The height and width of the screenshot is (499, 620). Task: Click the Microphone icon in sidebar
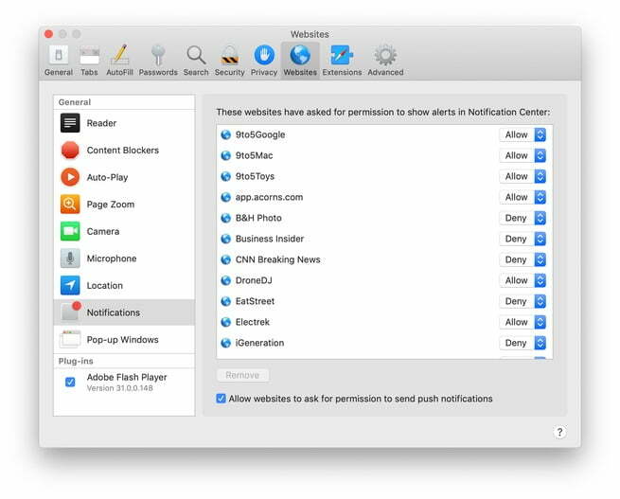[70, 258]
